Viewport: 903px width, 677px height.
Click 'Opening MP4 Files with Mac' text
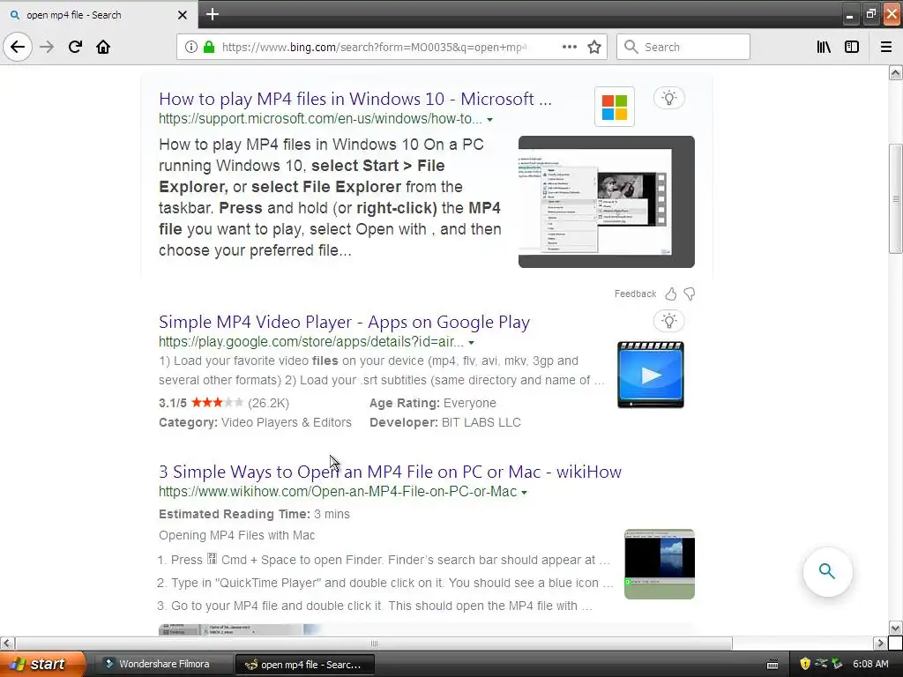236,535
